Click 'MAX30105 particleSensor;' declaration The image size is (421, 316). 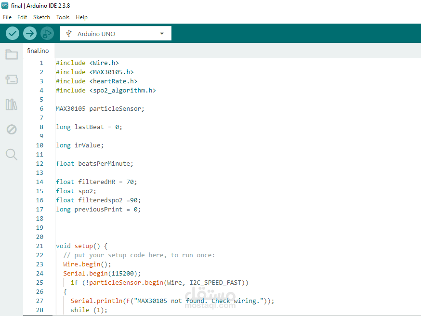[100, 109]
